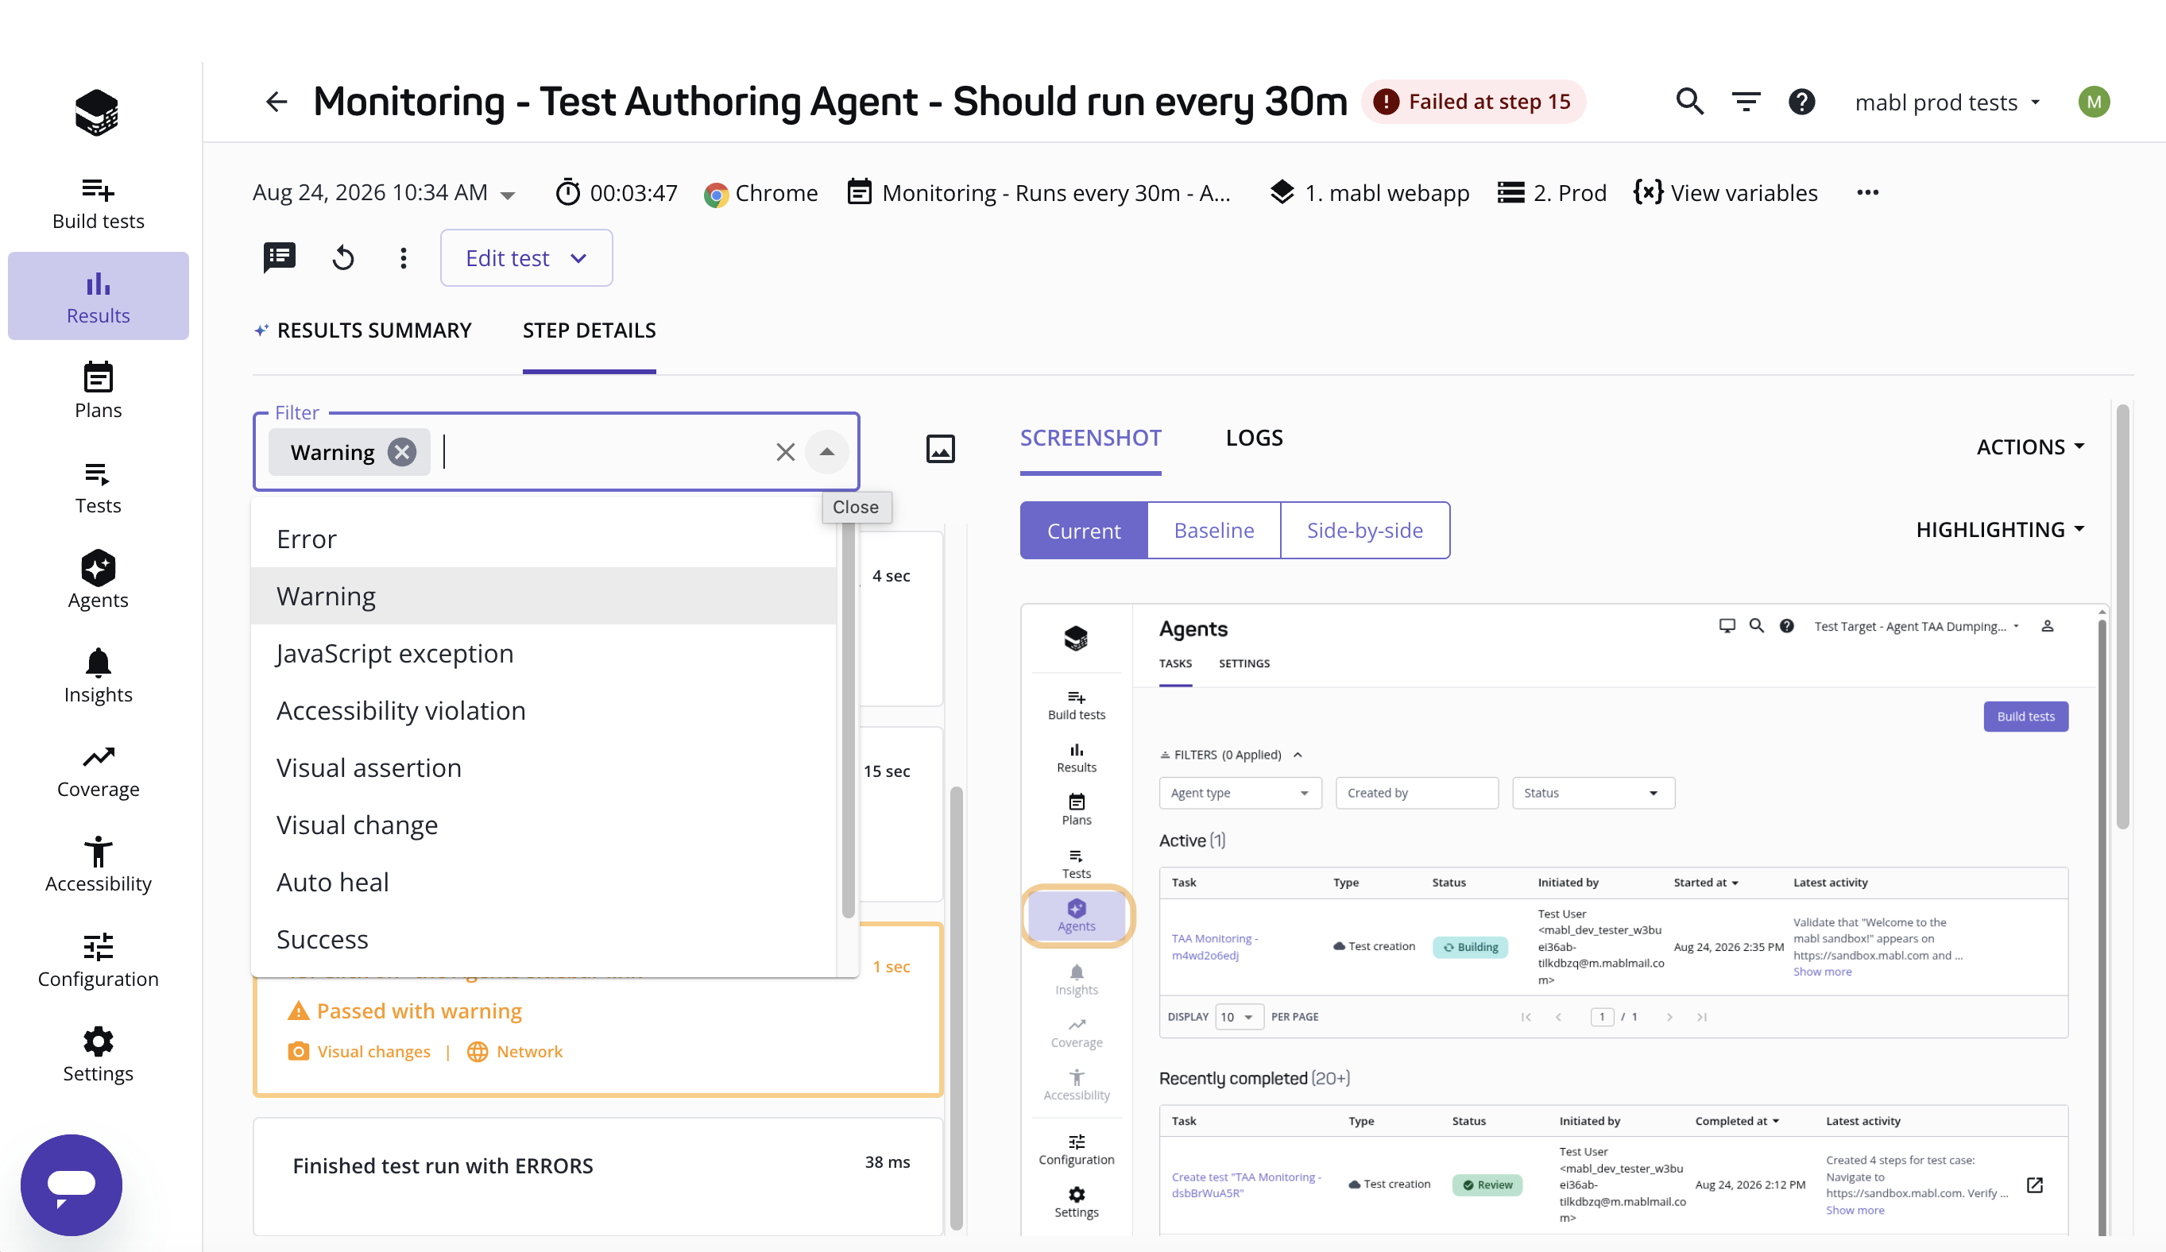Open the comments icon below the date
This screenshot has width=2166, height=1252.
click(x=280, y=258)
